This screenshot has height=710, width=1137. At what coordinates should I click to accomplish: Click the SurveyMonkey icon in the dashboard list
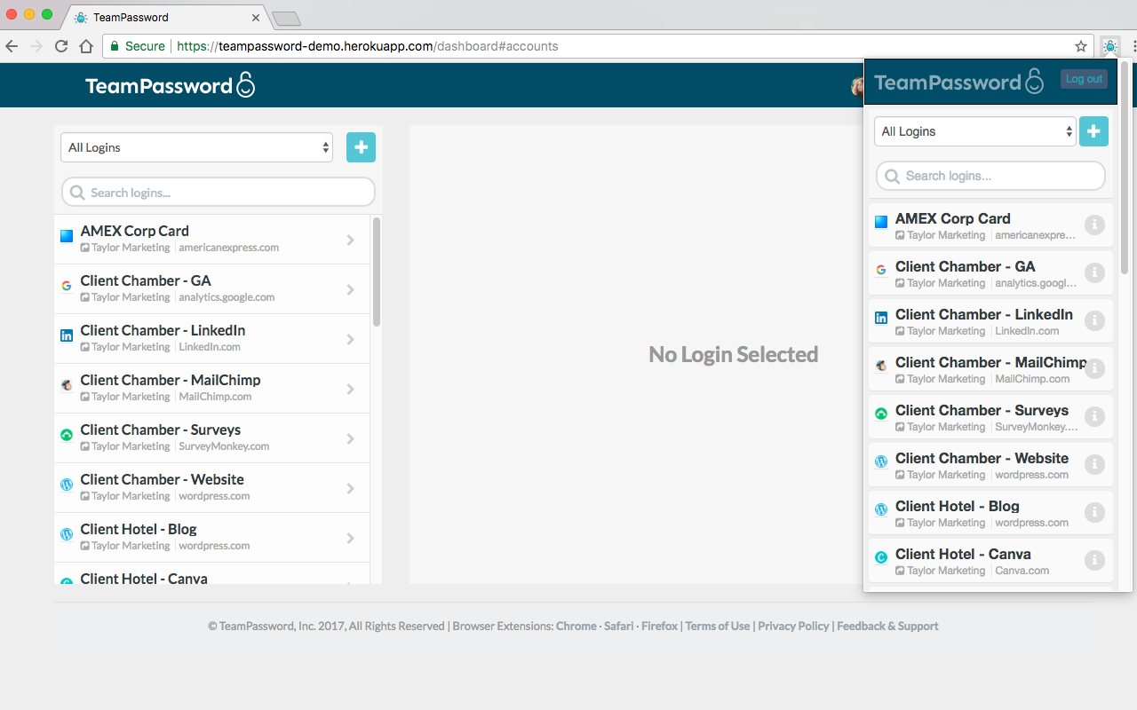[67, 436]
